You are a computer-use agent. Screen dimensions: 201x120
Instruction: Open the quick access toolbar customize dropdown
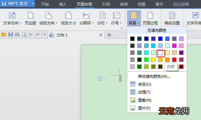click(44, 35)
